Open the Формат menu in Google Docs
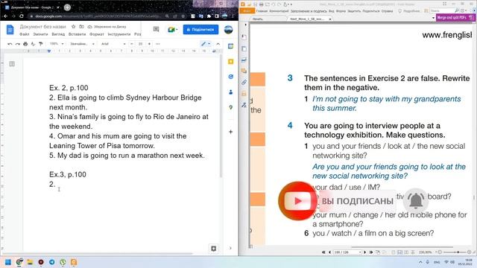 tap(97, 34)
